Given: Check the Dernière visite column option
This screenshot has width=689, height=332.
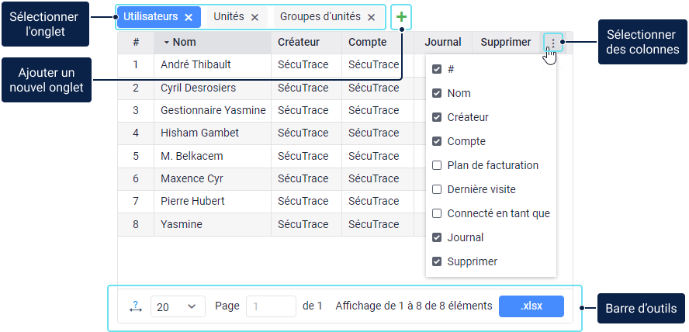Looking at the screenshot, I should pos(437,189).
